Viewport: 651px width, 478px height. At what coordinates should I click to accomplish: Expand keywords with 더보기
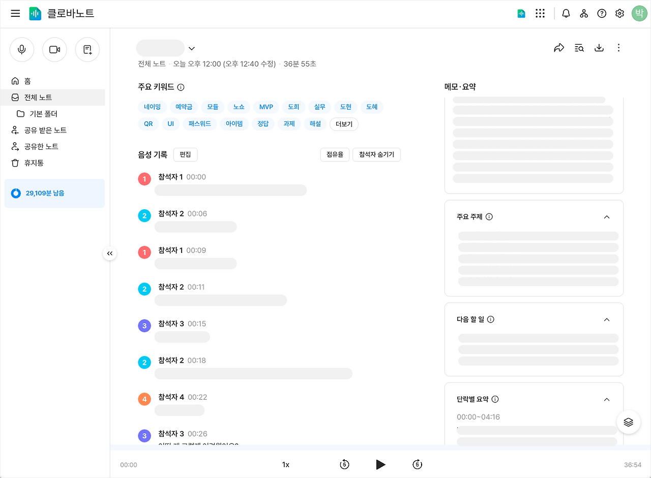pyautogui.click(x=344, y=124)
